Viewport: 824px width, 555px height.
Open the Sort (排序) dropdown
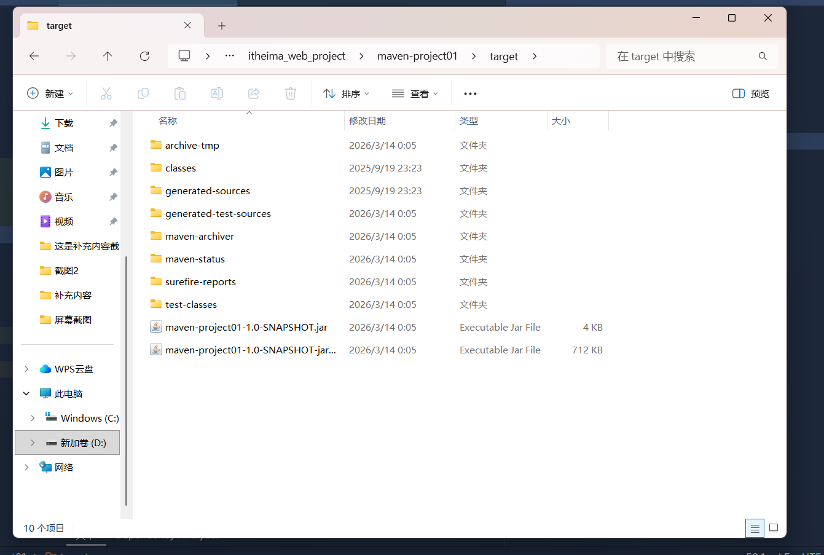coord(347,93)
